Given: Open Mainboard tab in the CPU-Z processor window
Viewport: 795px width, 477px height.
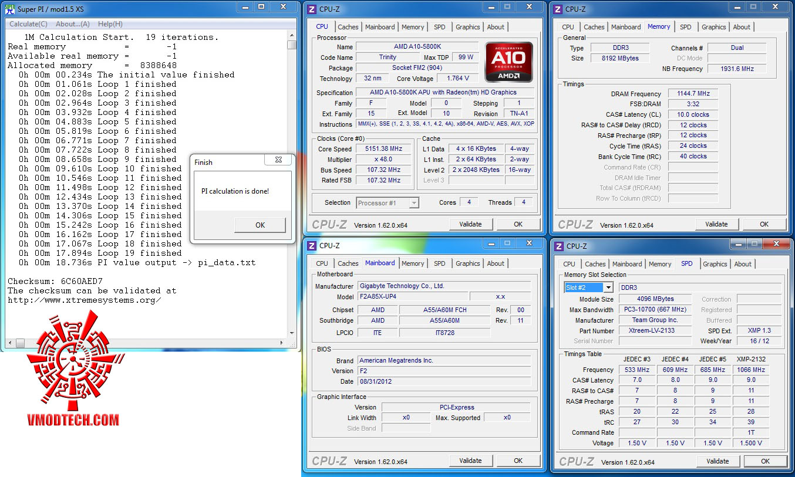Looking at the screenshot, I should click(380, 27).
